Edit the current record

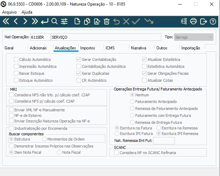[x=97, y=22]
